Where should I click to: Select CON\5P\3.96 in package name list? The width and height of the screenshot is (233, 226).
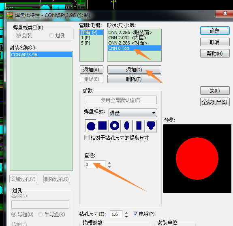coord(41,55)
